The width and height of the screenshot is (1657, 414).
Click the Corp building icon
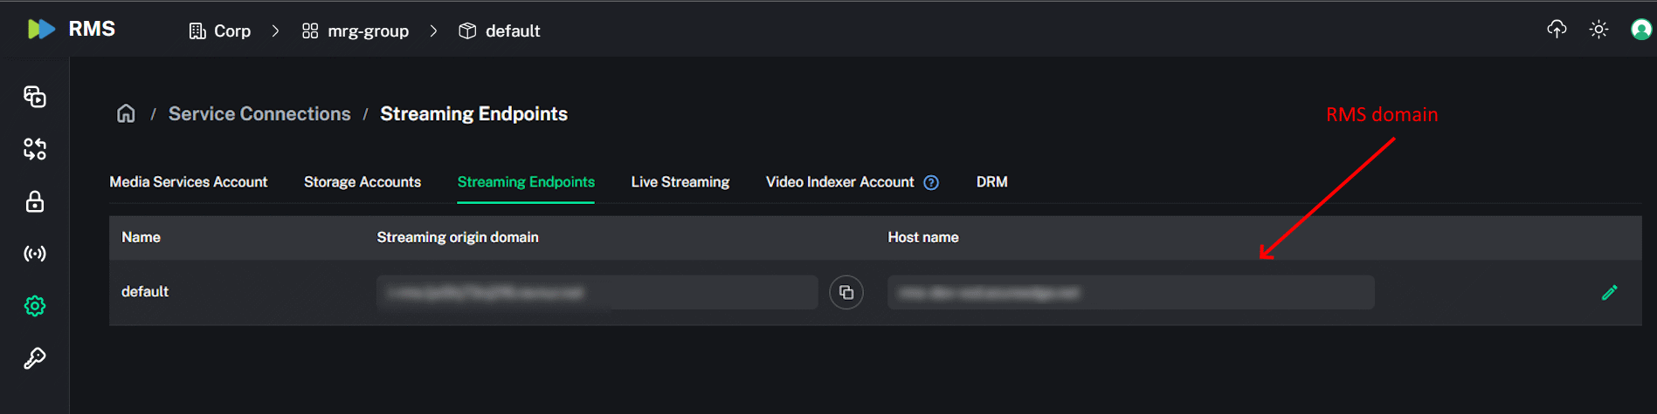coord(197,31)
